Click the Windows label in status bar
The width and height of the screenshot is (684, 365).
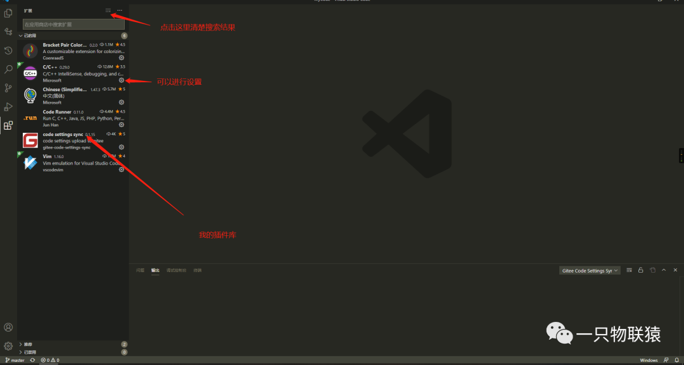coord(649,360)
